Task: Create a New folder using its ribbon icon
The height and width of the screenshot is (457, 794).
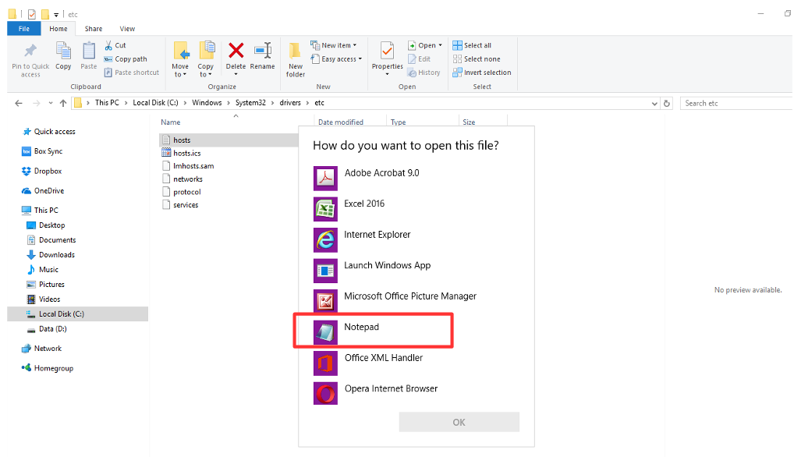Action: [295, 56]
